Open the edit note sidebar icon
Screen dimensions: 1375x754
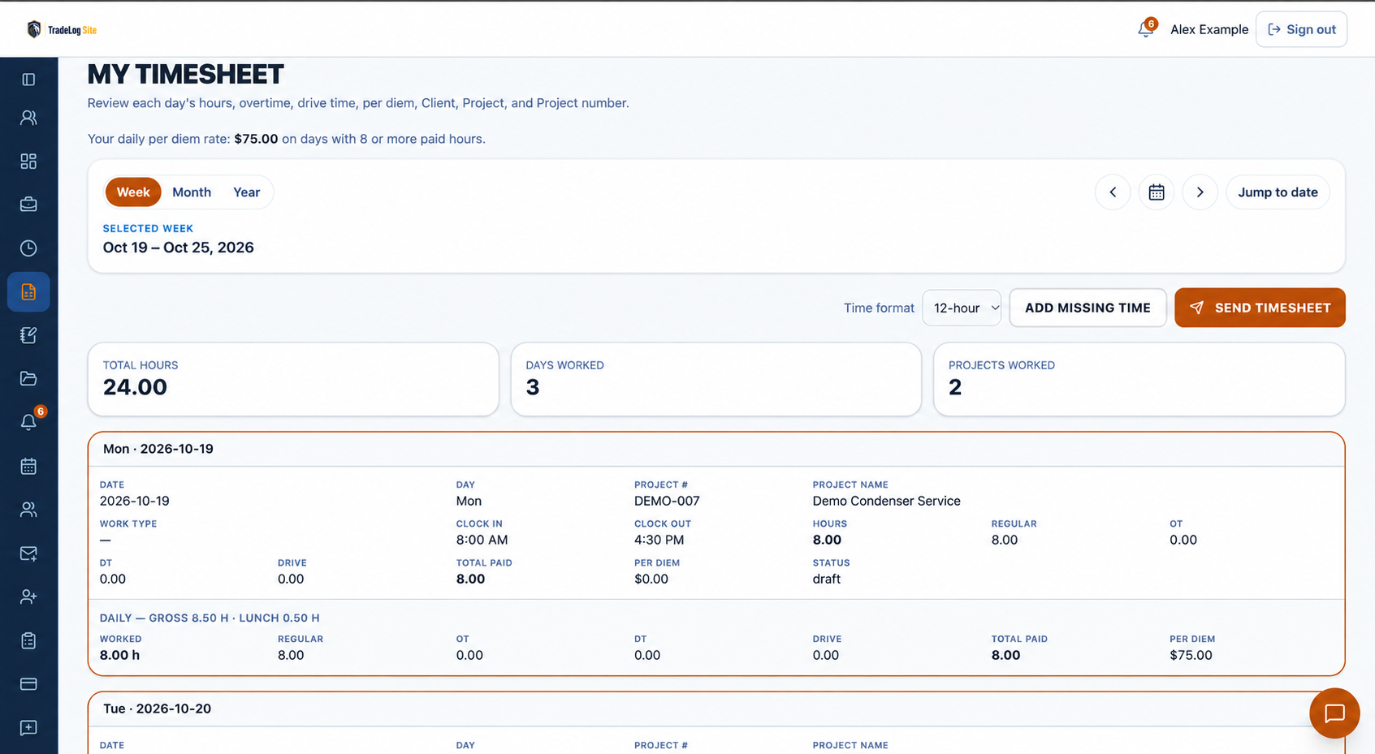pyautogui.click(x=28, y=335)
